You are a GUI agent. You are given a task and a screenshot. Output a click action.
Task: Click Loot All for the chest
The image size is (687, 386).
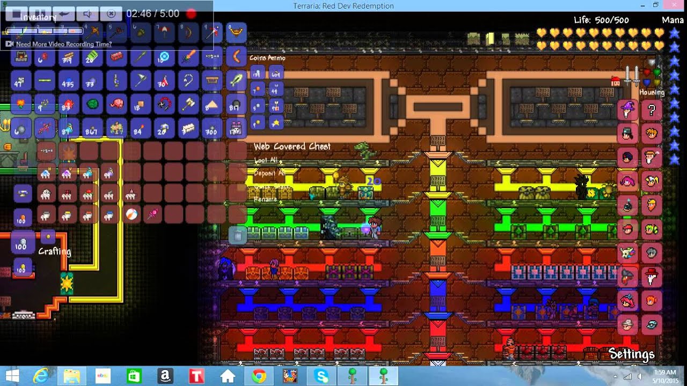(266, 160)
